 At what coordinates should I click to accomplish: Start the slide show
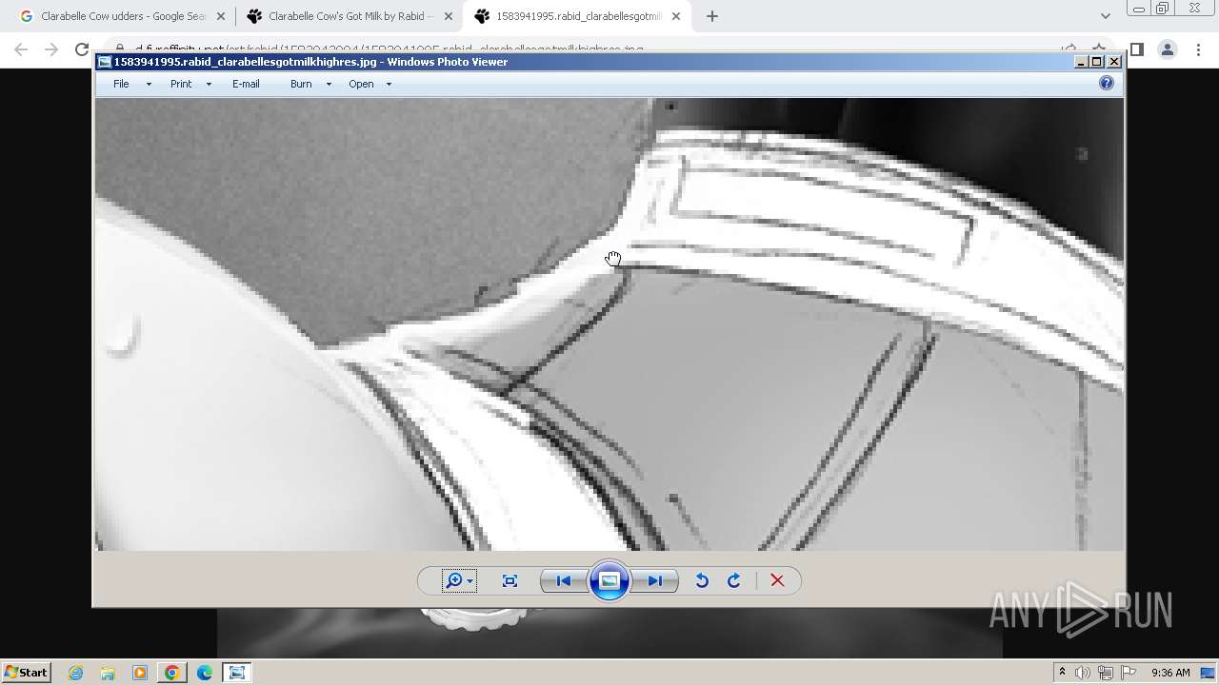pyautogui.click(x=609, y=580)
